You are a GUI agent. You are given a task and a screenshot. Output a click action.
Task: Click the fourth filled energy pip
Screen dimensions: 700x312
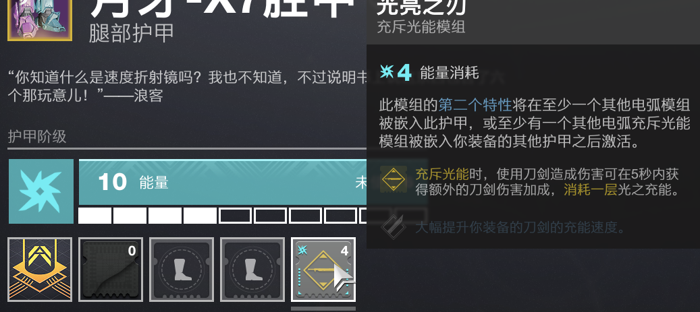(200, 215)
